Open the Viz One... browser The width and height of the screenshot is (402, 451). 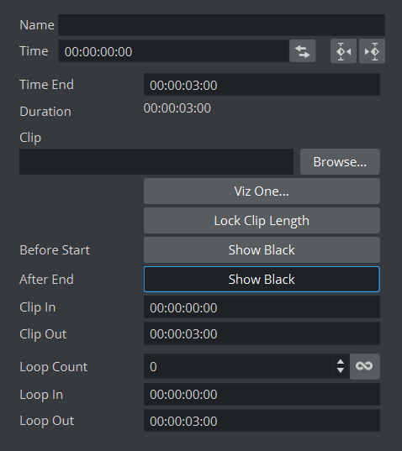coord(262,191)
